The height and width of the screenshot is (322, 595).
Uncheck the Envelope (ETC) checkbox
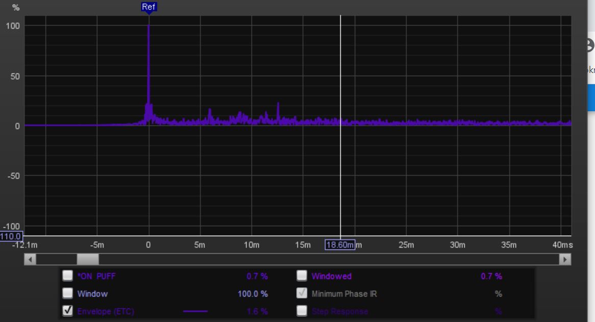pyautogui.click(x=67, y=311)
